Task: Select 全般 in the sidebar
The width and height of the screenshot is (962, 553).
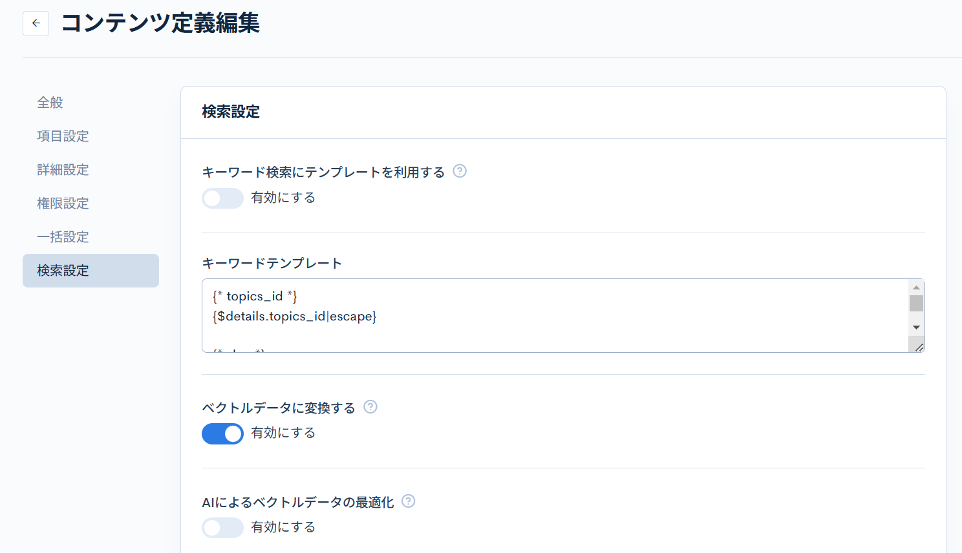Action: (50, 102)
